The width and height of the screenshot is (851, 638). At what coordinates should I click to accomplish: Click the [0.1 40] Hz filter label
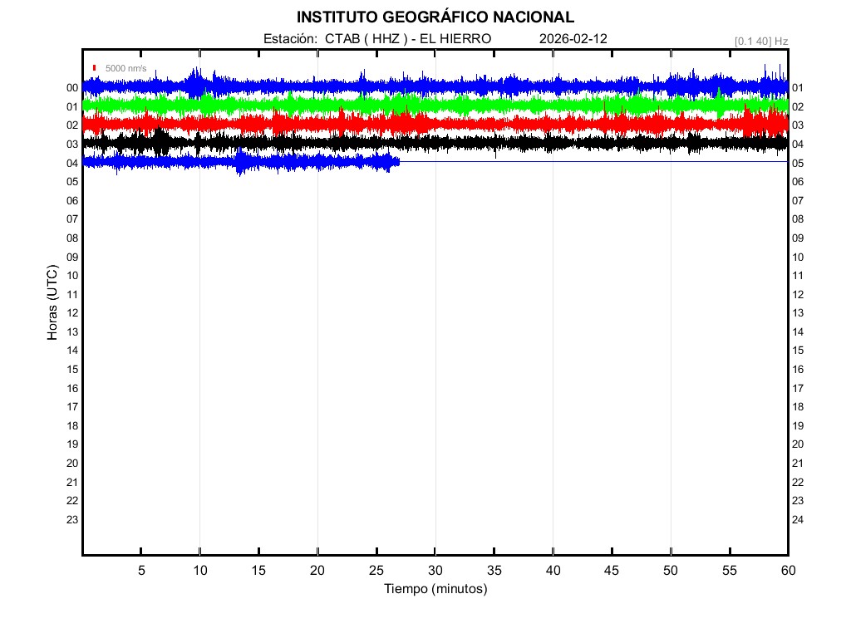coord(761,41)
